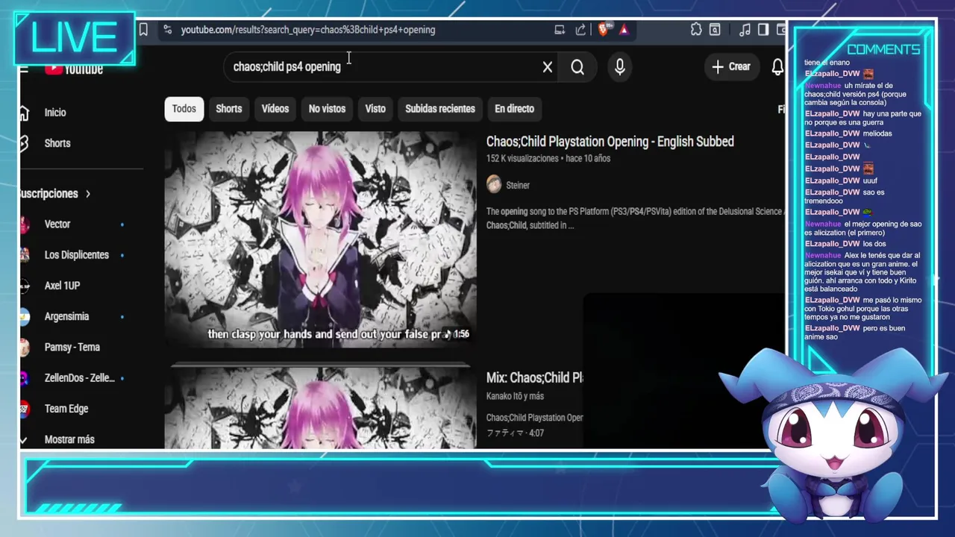This screenshot has width=955, height=537.
Task: Open the browser extensions puzzle icon
Action: coord(695,30)
